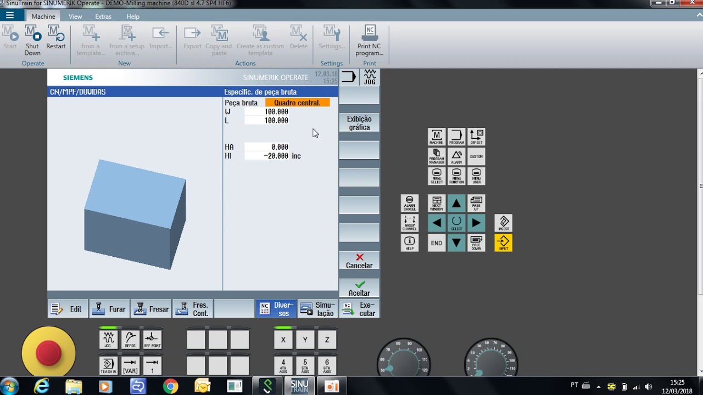Click the END key
This screenshot has width=703, height=395.
437,243
